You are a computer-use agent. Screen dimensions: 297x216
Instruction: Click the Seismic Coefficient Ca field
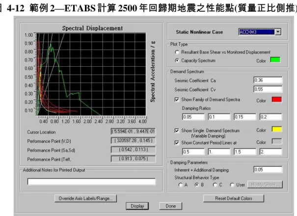(268, 80)
